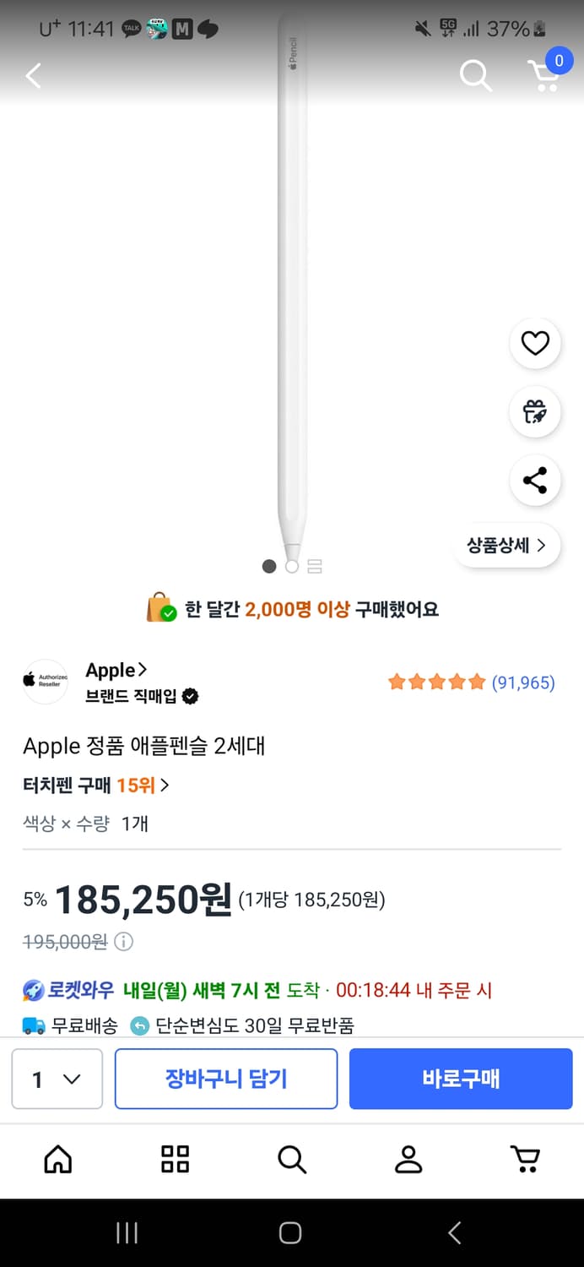The height and width of the screenshot is (1267, 584).
Task: Share the Apple Pencil product
Action: point(535,480)
